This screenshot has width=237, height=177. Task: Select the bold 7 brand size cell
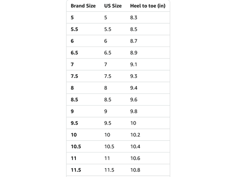point(72,65)
